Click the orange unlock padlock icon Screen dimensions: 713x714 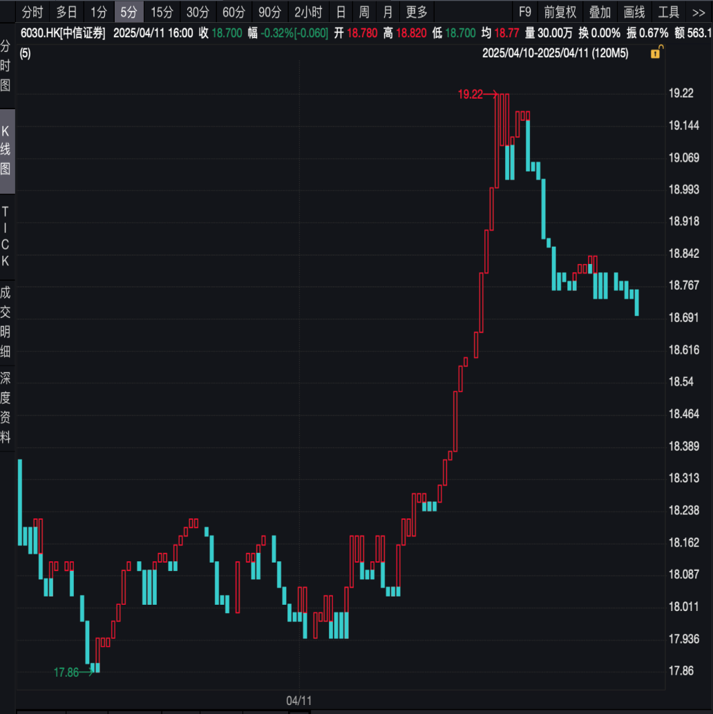tap(654, 53)
